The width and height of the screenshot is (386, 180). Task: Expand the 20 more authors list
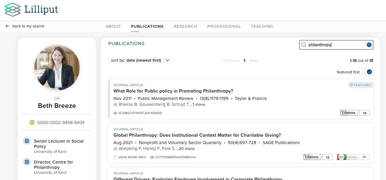186,149
